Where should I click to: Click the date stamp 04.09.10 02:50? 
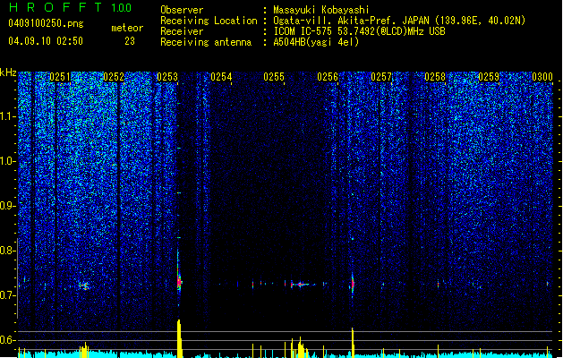point(46,41)
